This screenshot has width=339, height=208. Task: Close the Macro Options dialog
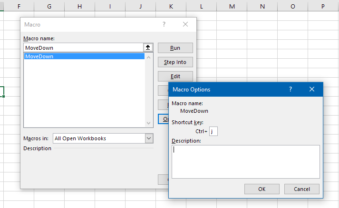coord(312,89)
